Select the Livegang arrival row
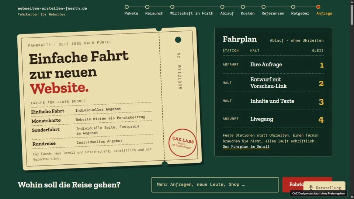Screen dimensions: 354x199 [273, 119]
